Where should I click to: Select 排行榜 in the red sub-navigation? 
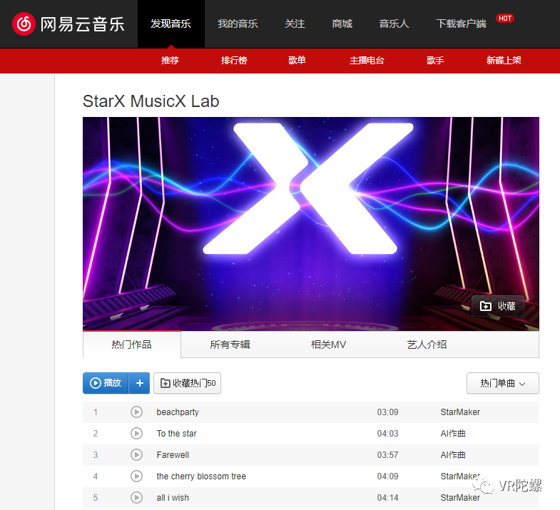[234, 61]
